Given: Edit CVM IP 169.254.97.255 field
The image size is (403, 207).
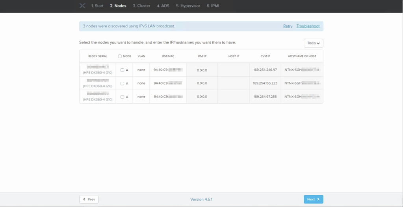Looking at the screenshot, I should click(x=265, y=97).
